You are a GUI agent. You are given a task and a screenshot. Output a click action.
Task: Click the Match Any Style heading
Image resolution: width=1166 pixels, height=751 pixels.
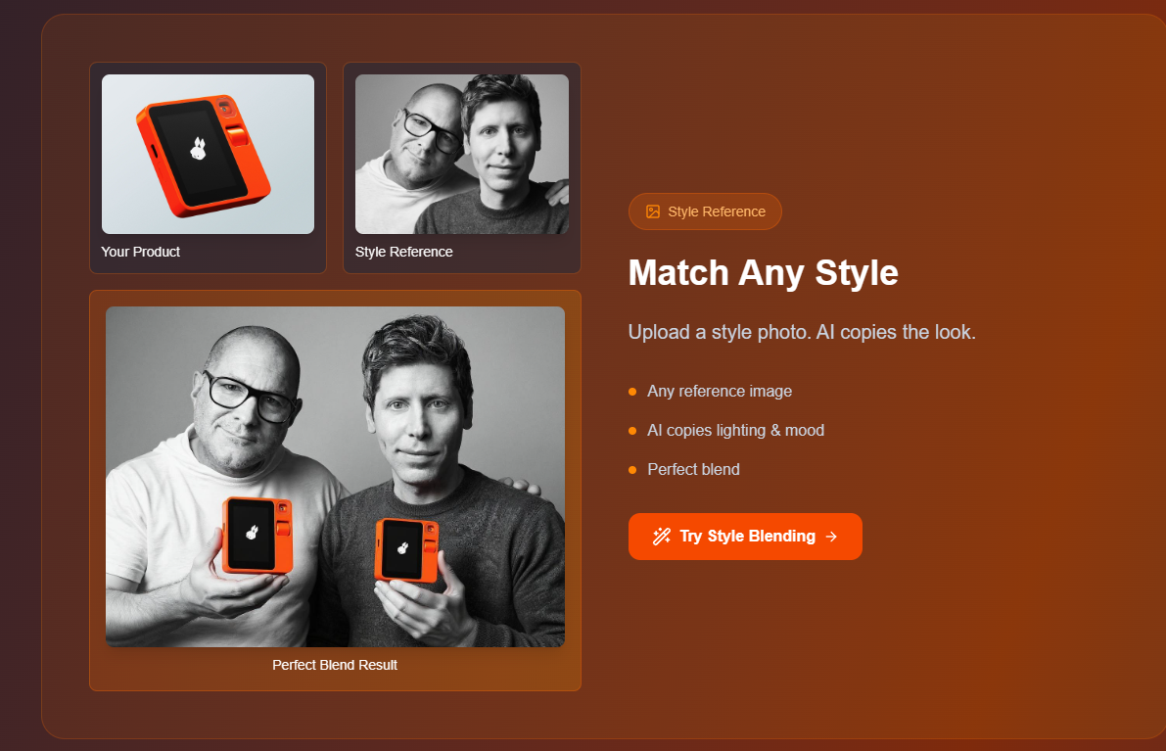coord(763,273)
